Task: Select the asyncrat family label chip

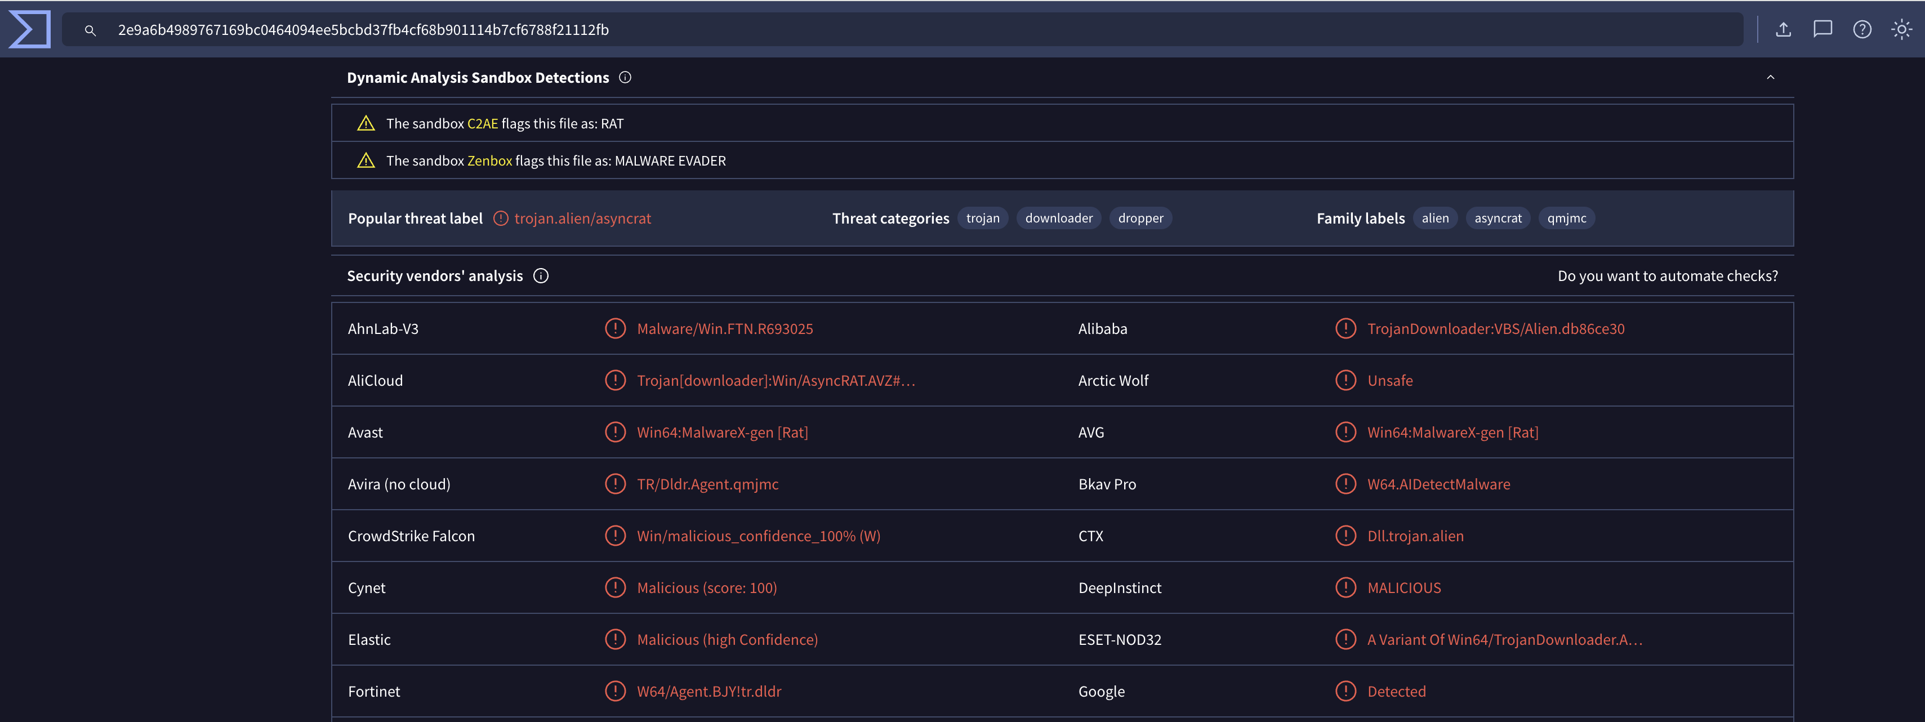Action: coord(1498,219)
